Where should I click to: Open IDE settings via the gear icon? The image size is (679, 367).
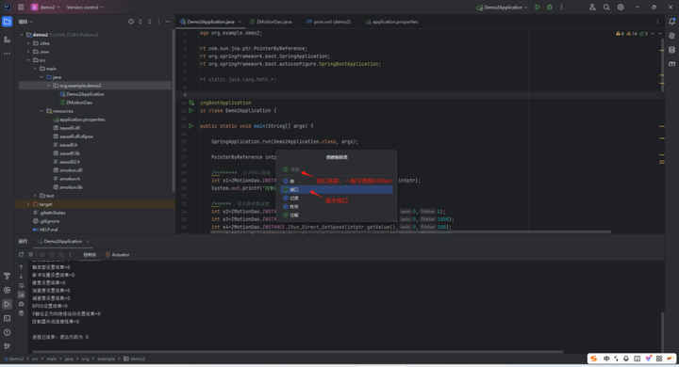pos(621,7)
